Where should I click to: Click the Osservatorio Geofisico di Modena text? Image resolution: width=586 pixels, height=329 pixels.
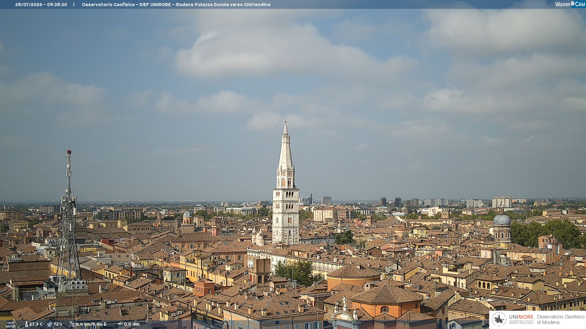click(560, 320)
